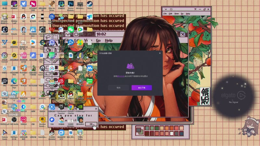Launch the Hearthstone desktop icon
The image size is (260, 146).
coord(80,81)
